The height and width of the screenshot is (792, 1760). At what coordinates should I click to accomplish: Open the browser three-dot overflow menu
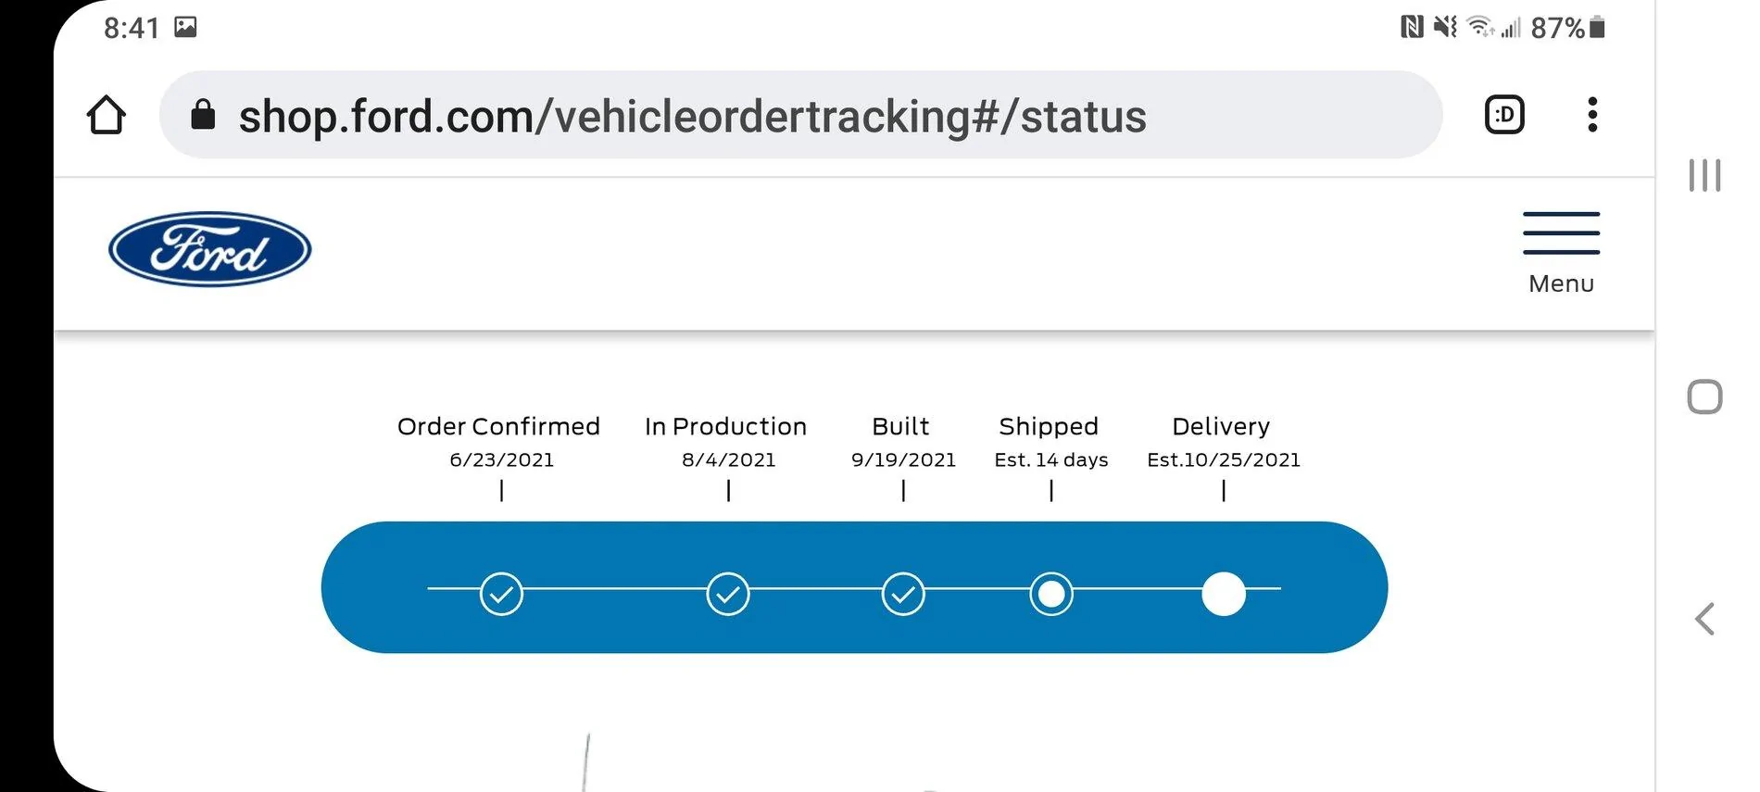[x=1592, y=115]
